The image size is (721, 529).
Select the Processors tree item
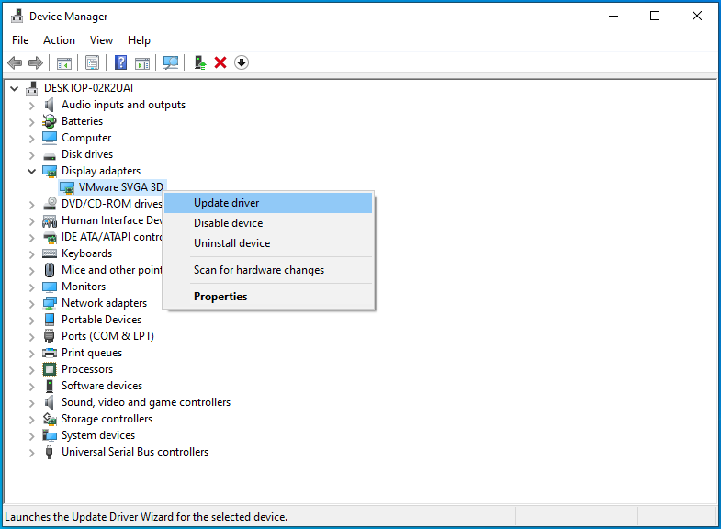pyautogui.click(x=87, y=369)
